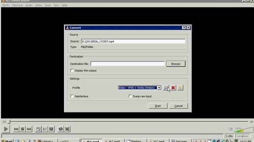This screenshot has width=254, height=142.
Task: Switch to the Upload taskbar window
Action: [47, 141]
